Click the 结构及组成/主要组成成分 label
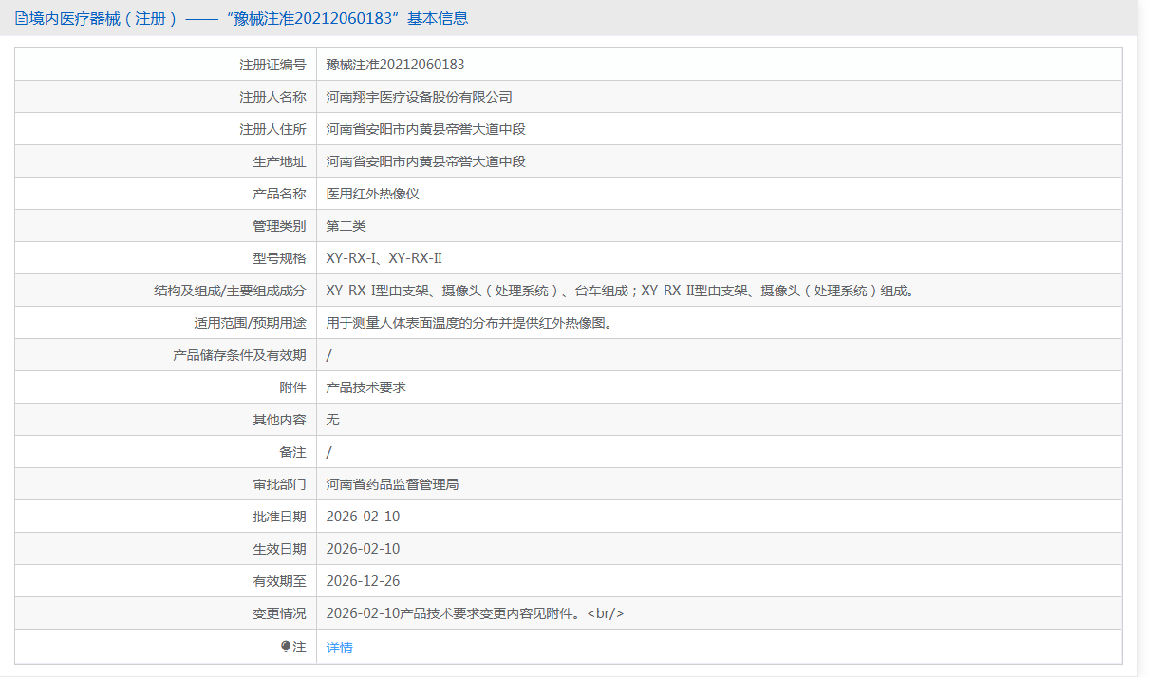This screenshot has width=1161, height=677. point(230,291)
